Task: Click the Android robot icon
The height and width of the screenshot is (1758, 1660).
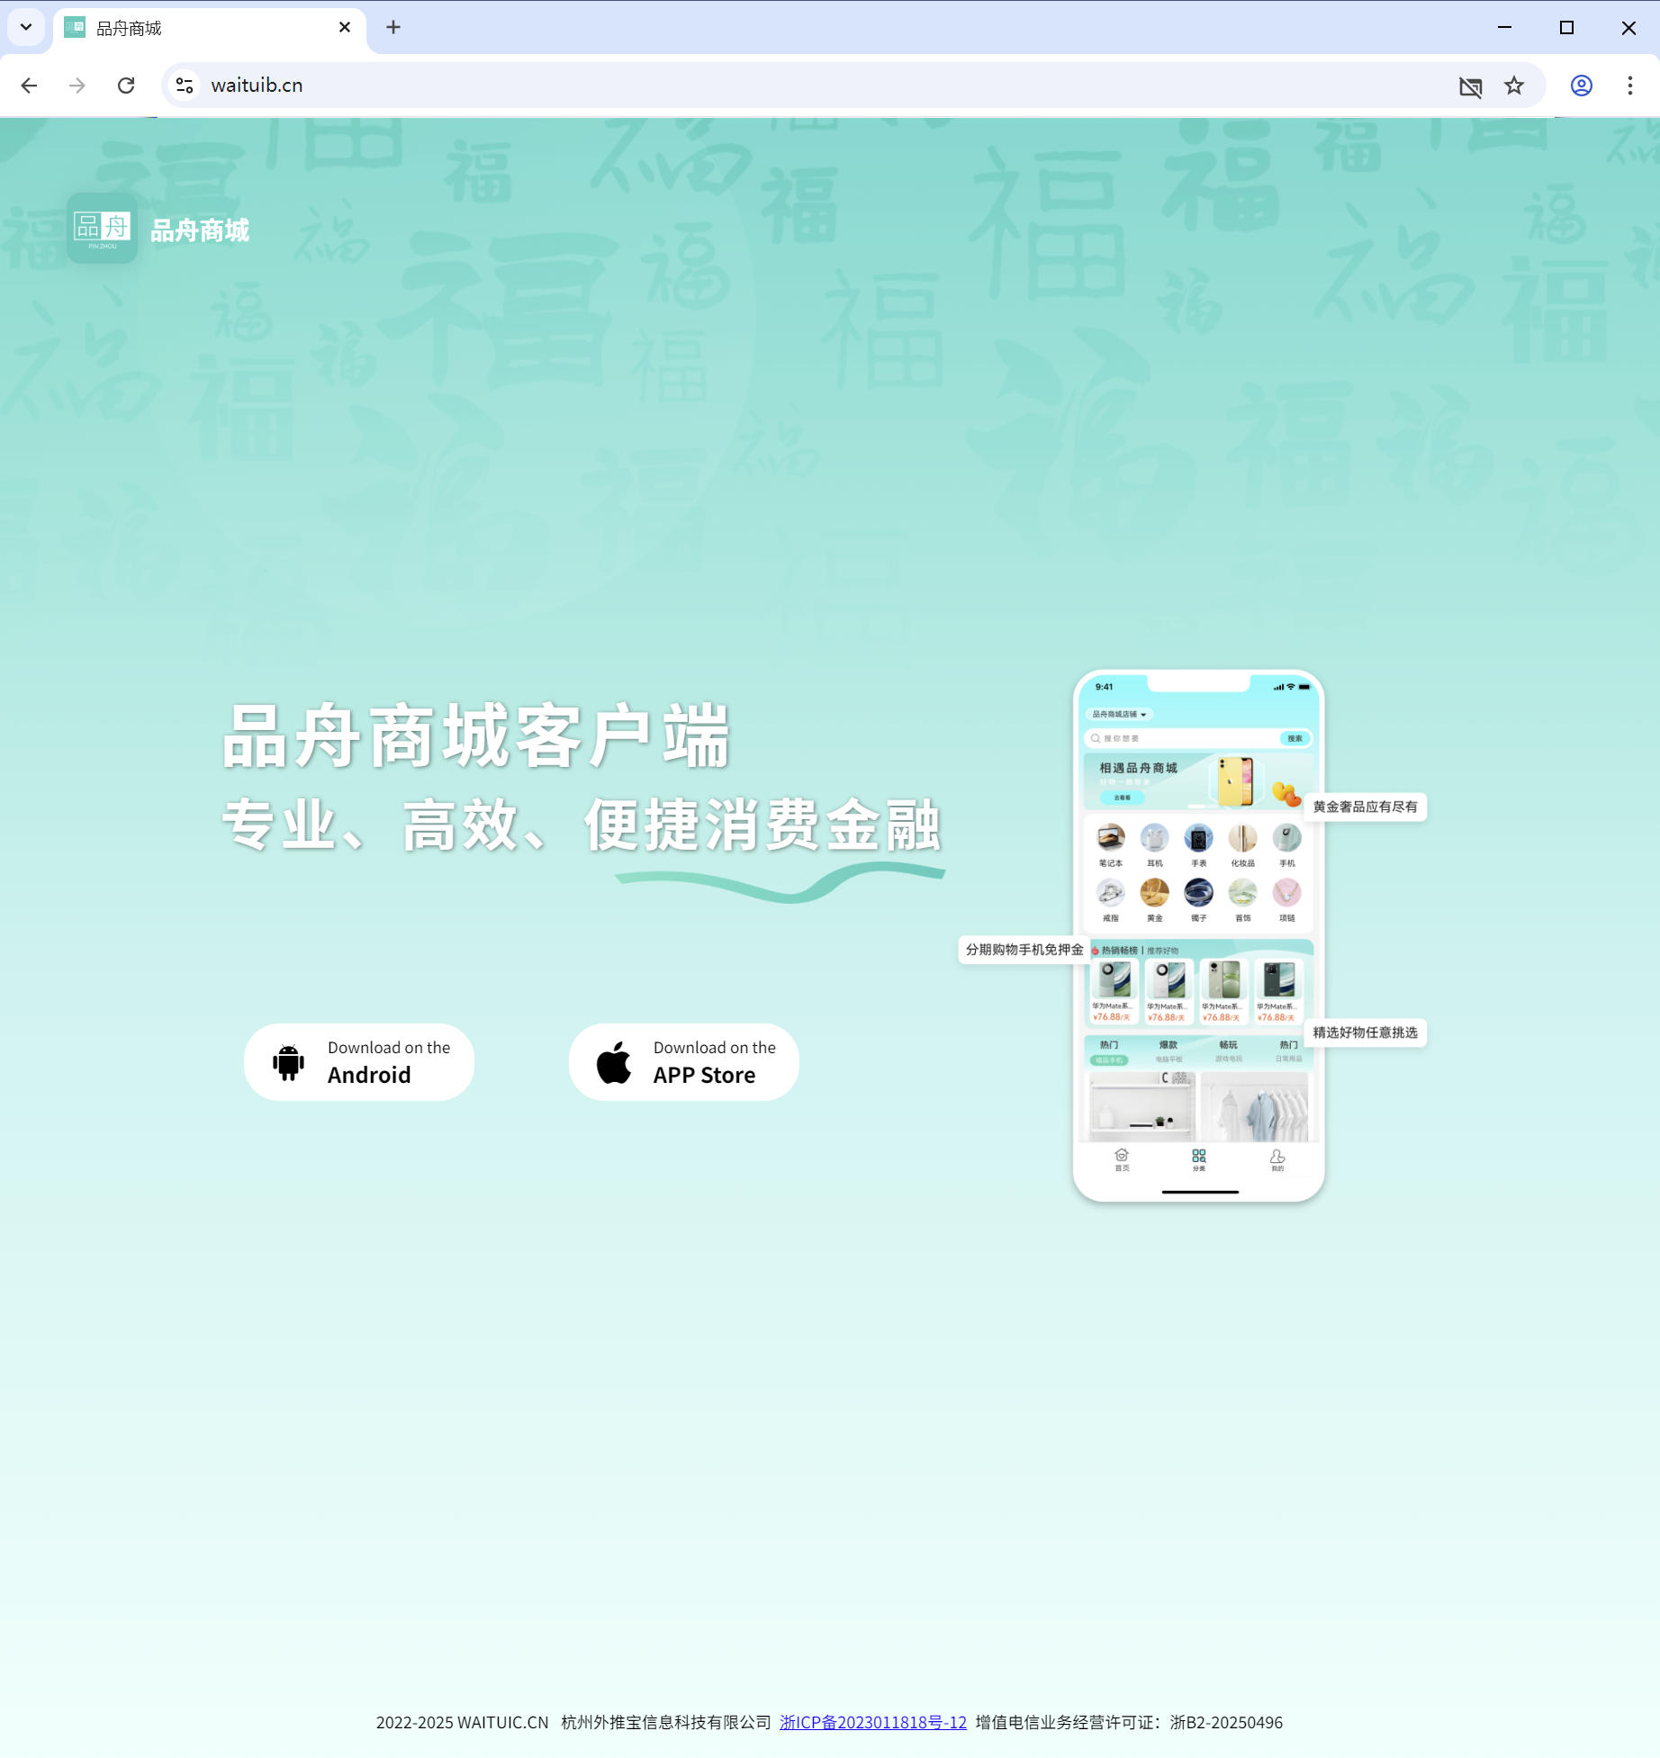Action: tap(288, 1062)
